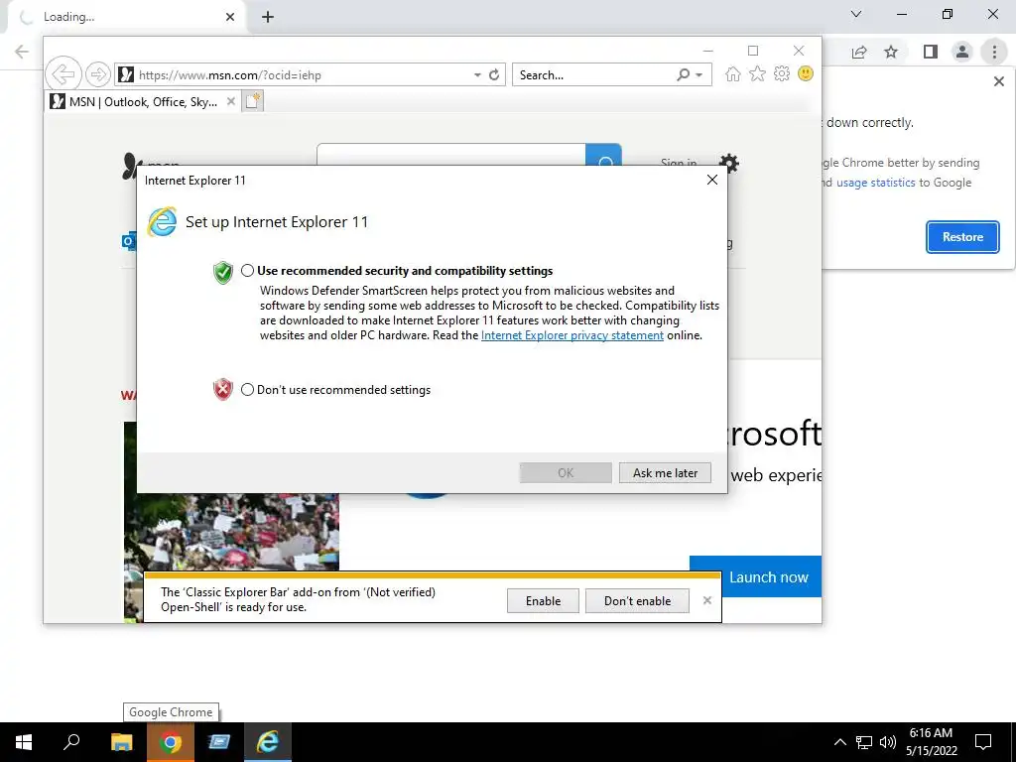Bookmark this page with Chrome star
The image size is (1016, 762).
891,52
